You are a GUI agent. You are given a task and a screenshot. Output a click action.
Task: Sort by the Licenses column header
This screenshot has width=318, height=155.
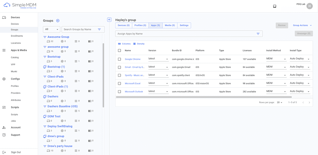click(247, 51)
